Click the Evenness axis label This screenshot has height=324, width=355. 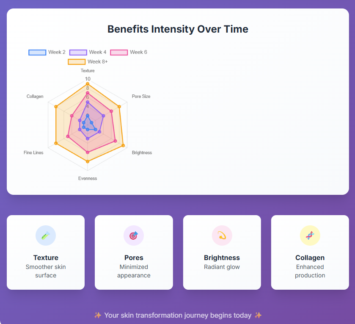(x=88, y=178)
